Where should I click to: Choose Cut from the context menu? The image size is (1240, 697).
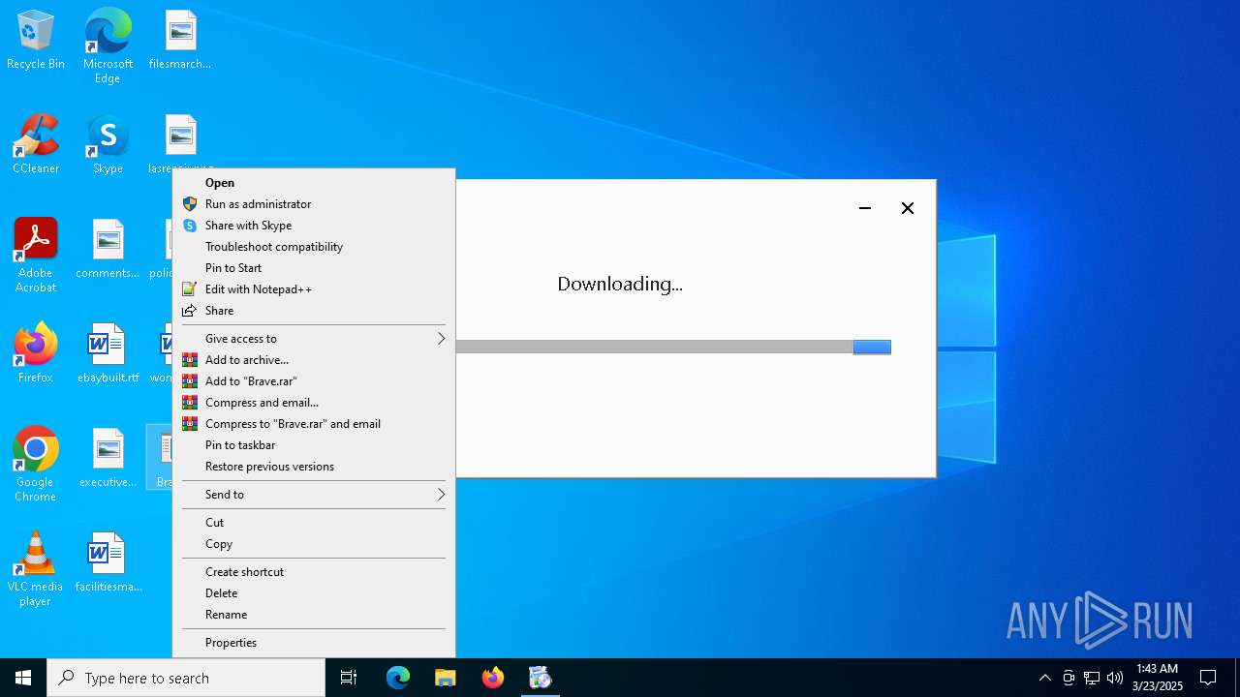click(314, 523)
